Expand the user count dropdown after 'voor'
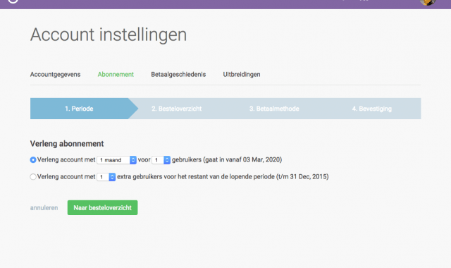451x268 pixels. (x=161, y=160)
